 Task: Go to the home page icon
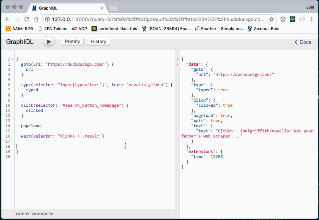(36, 19)
